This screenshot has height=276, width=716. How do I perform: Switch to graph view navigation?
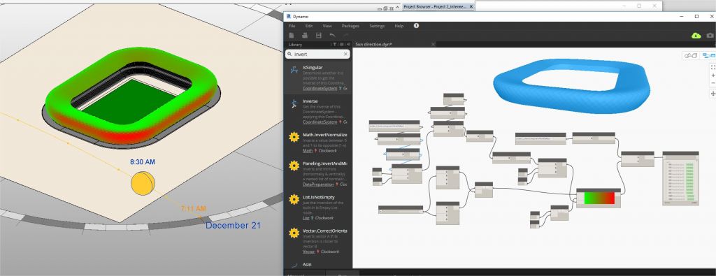(x=708, y=56)
